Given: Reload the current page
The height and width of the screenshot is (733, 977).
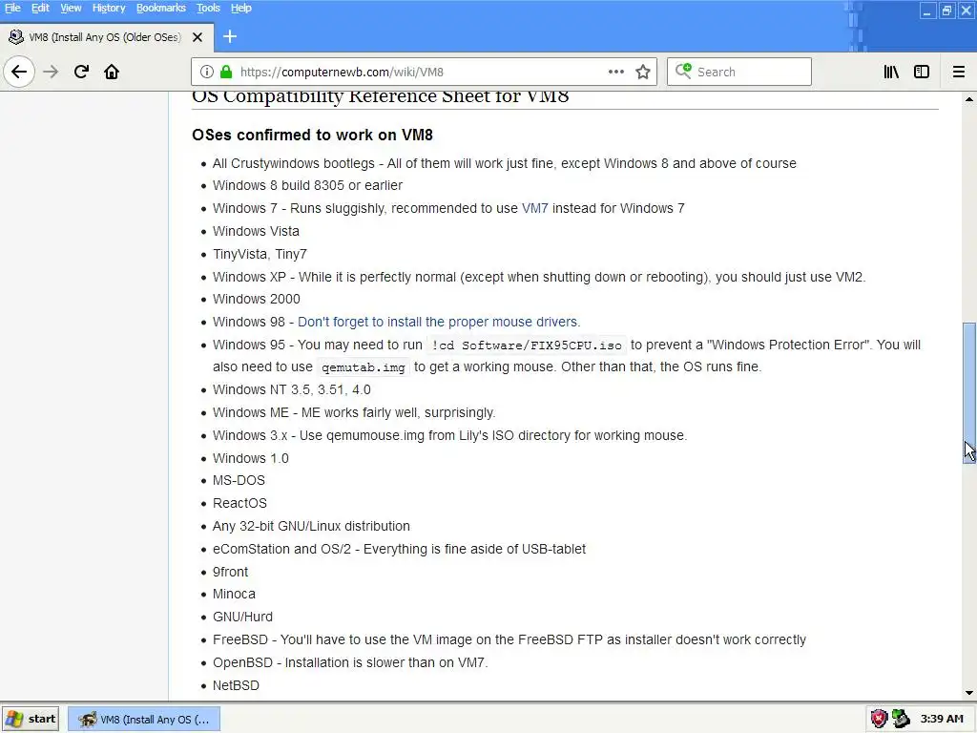Looking at the screenshot, I should (81, 72).
